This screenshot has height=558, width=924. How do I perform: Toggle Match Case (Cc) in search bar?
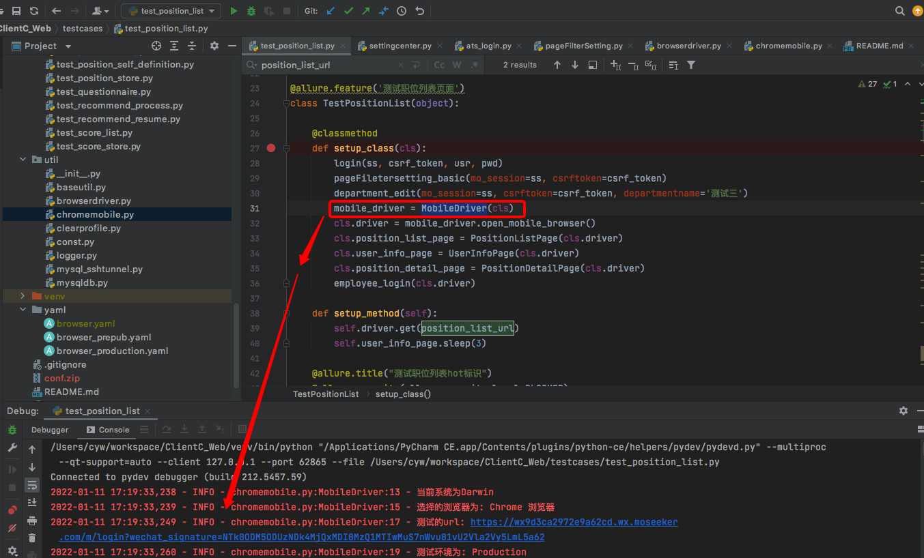439,65
